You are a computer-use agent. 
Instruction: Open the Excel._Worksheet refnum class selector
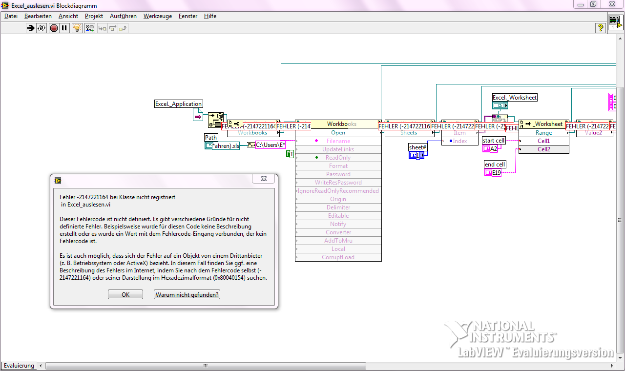click(500, 105)
